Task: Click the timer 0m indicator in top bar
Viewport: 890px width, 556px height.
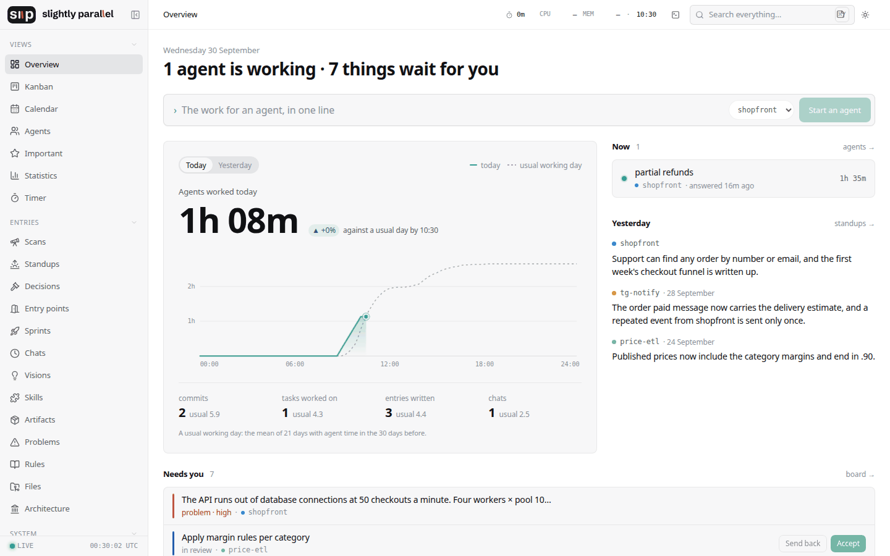Action: point(515,14)
